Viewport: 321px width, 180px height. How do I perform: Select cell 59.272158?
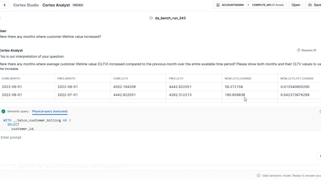234,86
